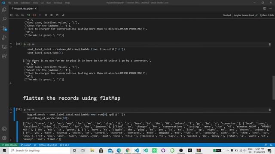Save the notebook from toolbar
275x154 pixels.
[x=57, y=15]
